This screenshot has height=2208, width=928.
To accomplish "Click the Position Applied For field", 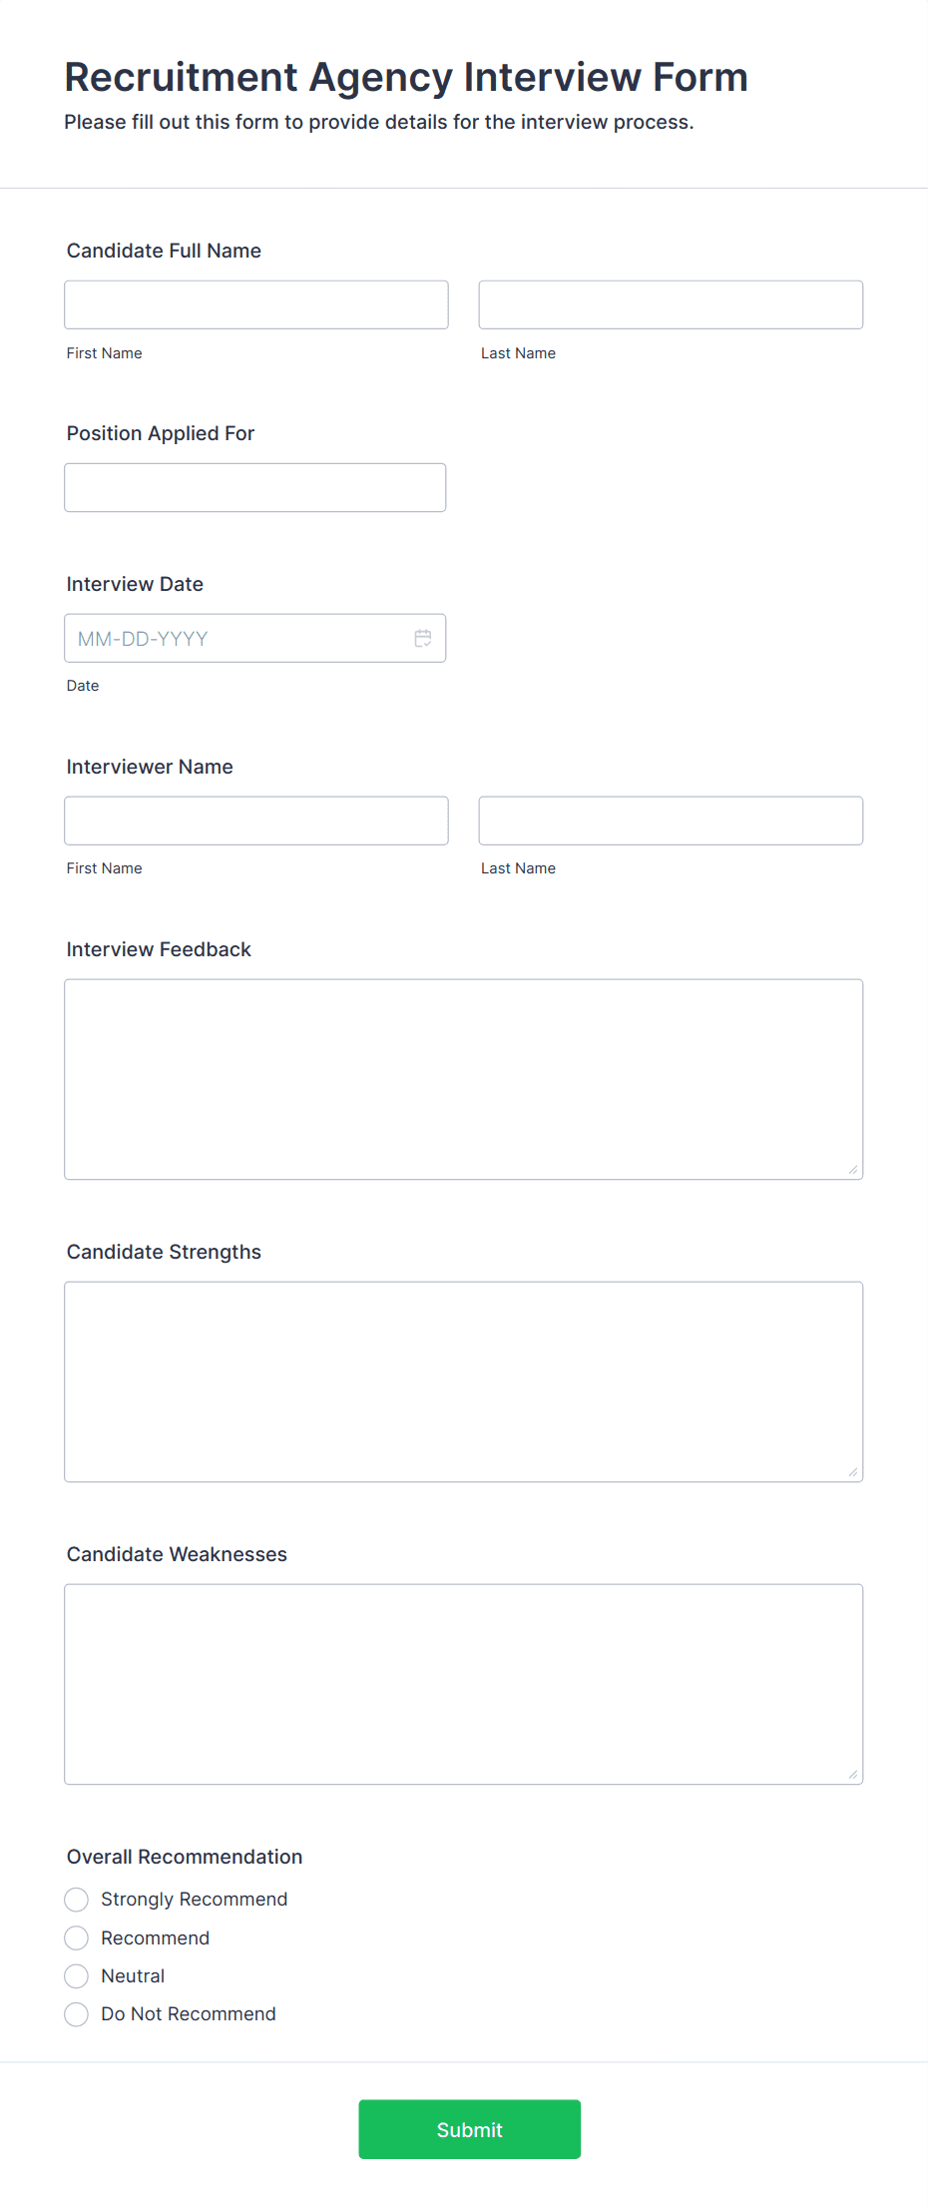I will tap(255, 487).
